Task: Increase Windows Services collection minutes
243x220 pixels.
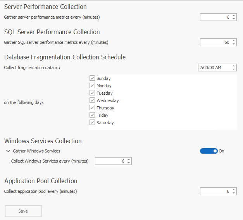Action: click(x=129, y=159)
